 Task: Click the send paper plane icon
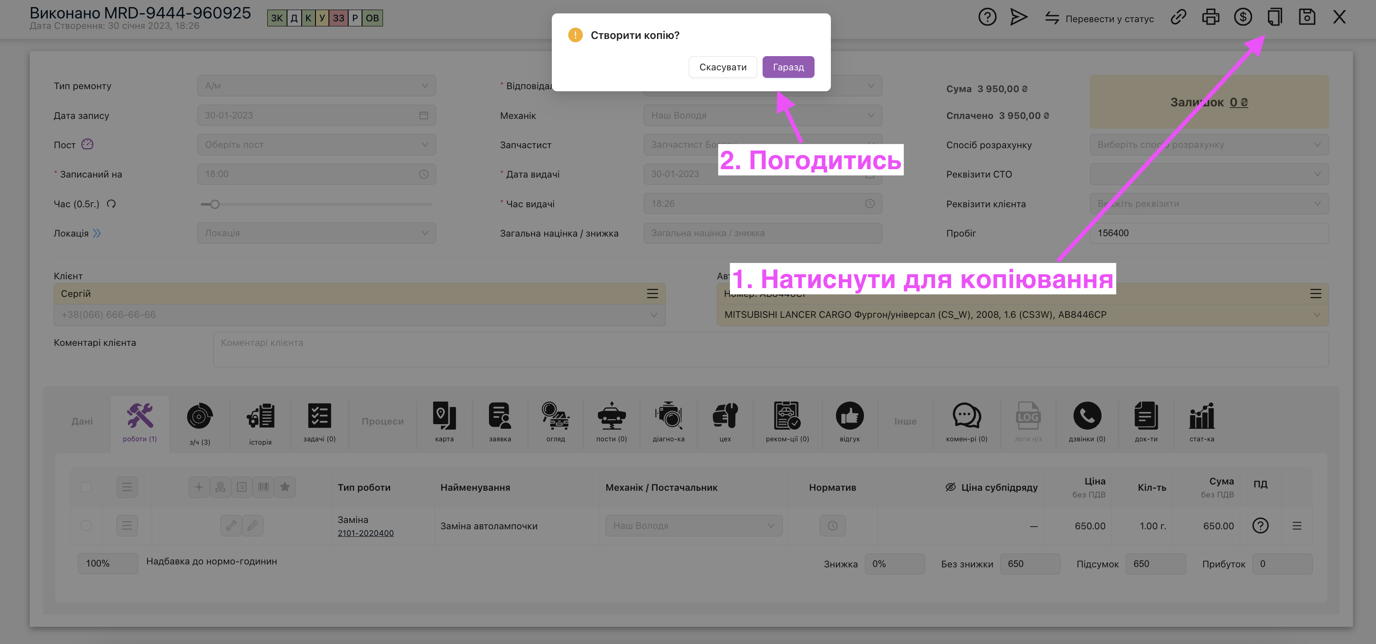(x=1019, y=17)
